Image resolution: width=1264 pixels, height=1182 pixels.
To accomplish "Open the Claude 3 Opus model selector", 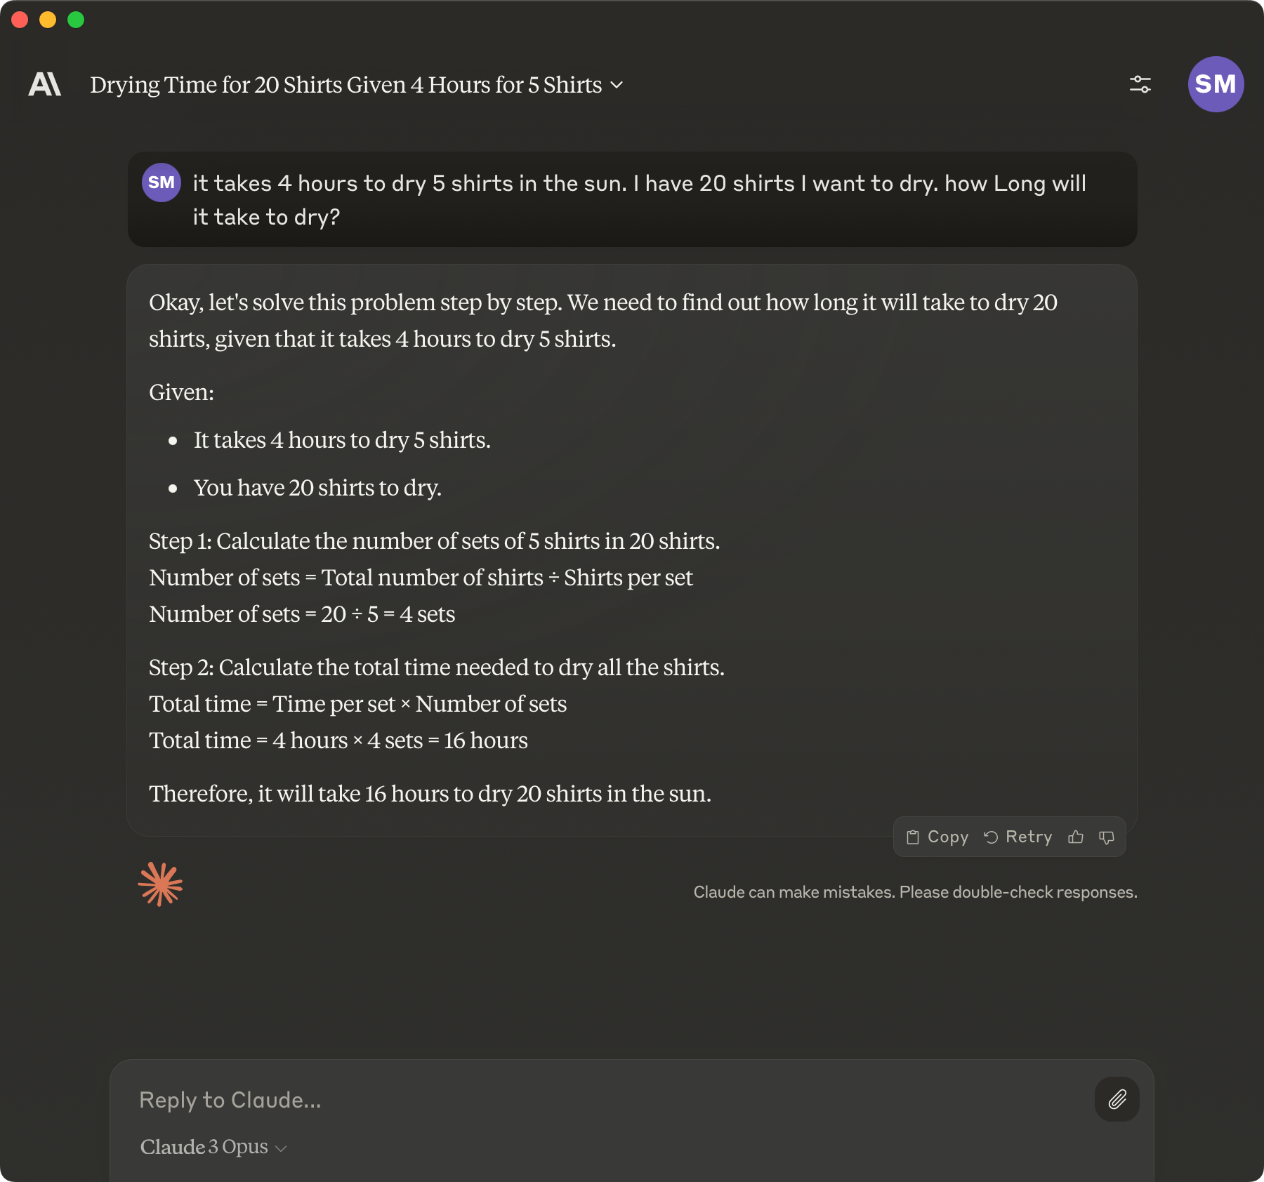I will 204,1147.
